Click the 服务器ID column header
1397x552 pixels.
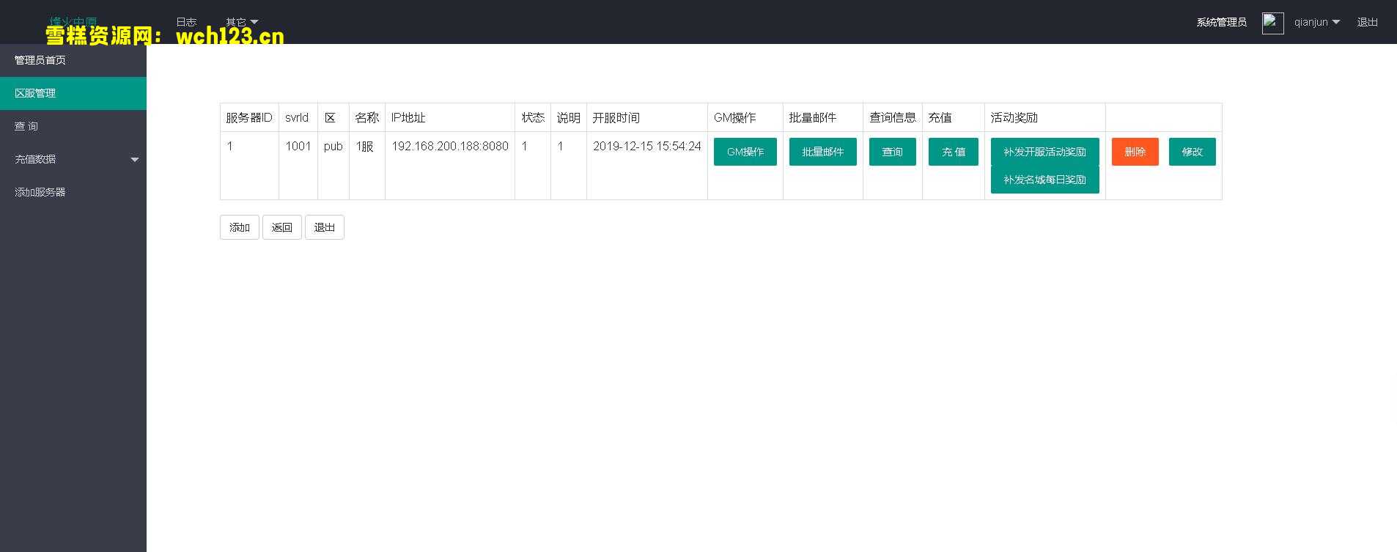coord(249,117)
